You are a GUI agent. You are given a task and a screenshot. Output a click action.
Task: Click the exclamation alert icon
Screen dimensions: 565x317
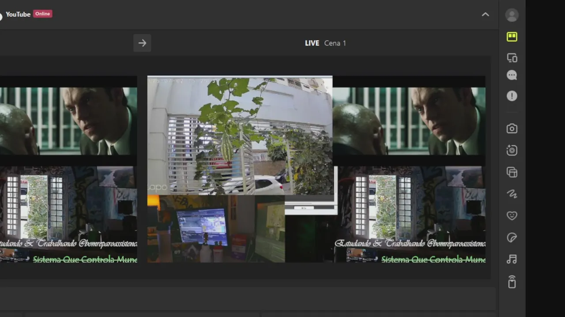click(x=512, y=96)
